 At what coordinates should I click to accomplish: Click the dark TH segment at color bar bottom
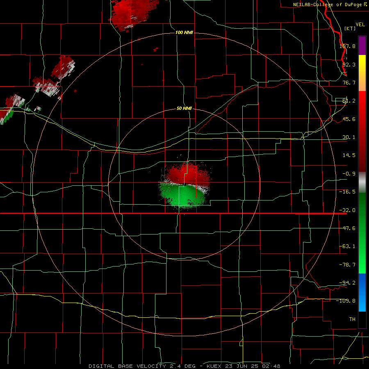coord(362,319)
